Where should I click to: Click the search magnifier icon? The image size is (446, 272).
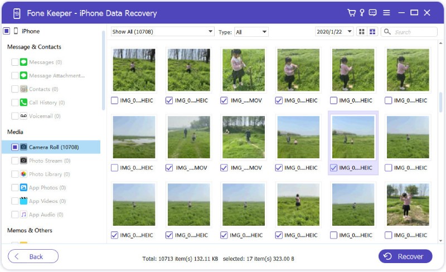pyautogui.click(x=387, y=32)
